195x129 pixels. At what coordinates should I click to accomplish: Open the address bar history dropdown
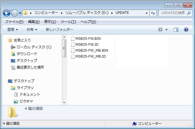(x=146, y=13)
